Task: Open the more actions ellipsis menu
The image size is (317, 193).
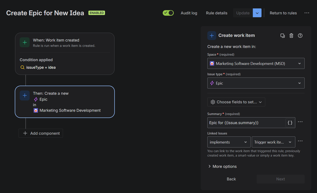Action: click(307, 13)
